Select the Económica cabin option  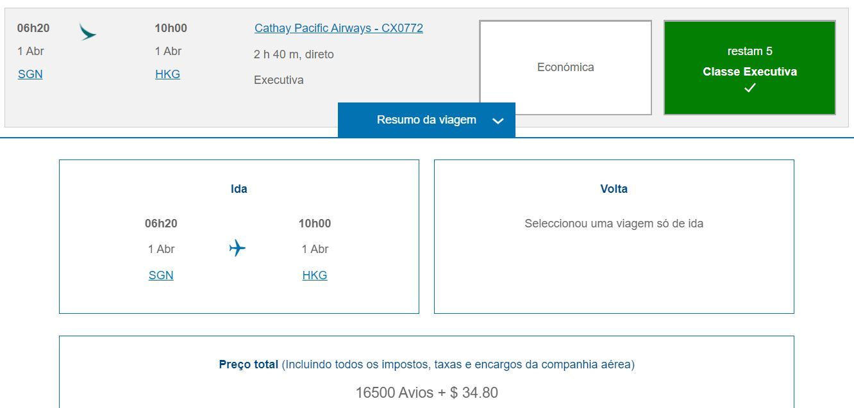(565, 67)
